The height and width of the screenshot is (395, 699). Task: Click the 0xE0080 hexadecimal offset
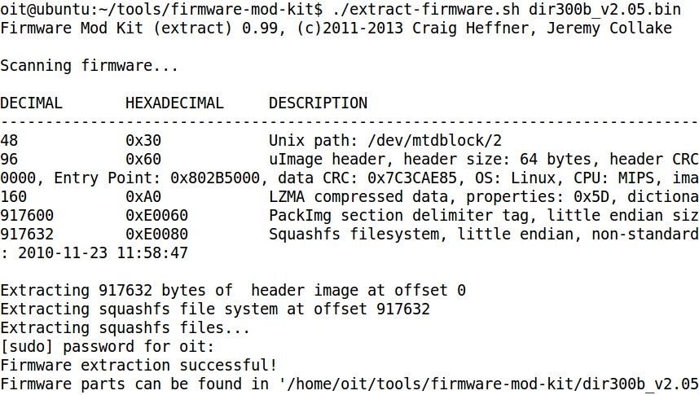point(156,234)
